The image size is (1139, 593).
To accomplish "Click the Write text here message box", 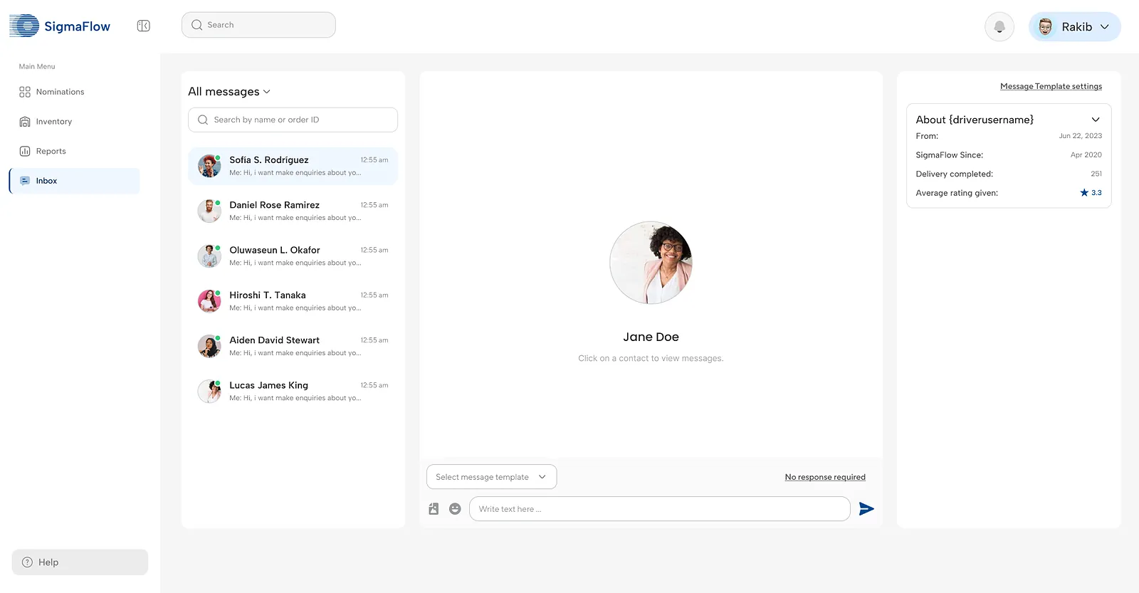I will click(x=659, y=509).
